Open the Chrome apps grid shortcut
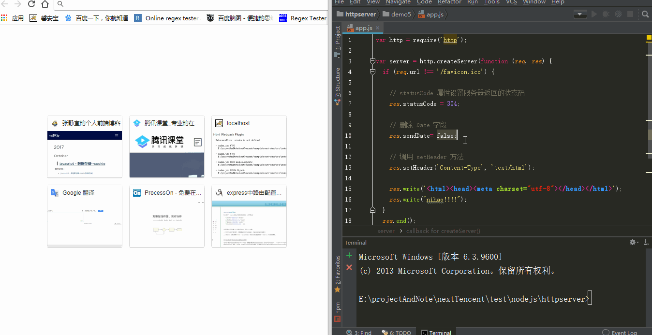The image size is (652, 335). pos(4,18)
